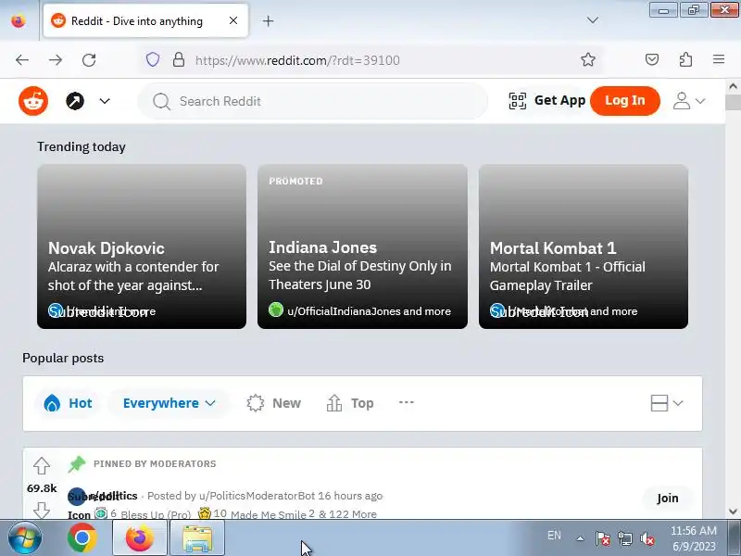This screenshot has width=741, height=556.
Task: Open the Firefox View pinned icon
Action: click(18, 20)
